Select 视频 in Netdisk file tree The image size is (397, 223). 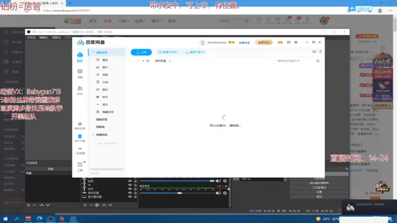pos(105,75)
